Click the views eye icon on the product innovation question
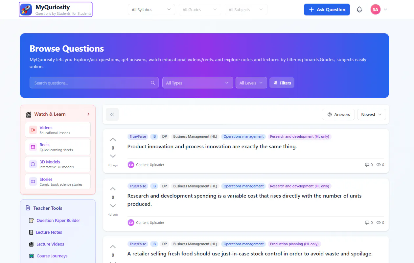The image size is (414, 263). [x=379, y=165]
